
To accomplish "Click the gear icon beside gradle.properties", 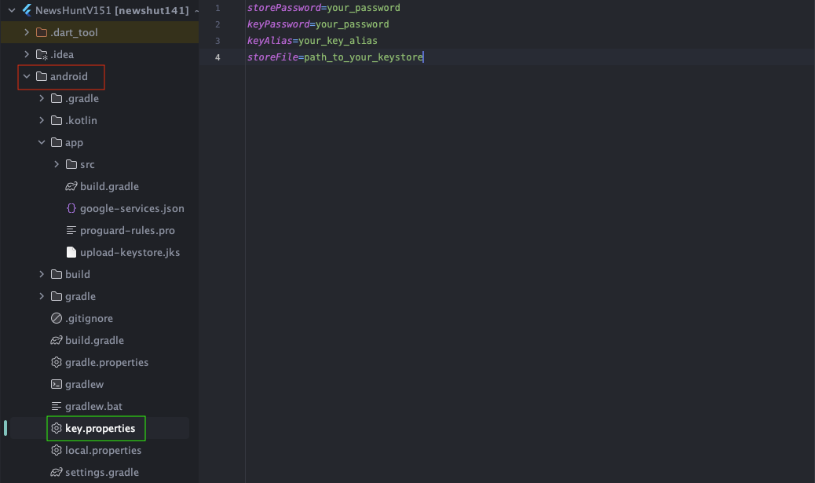I will click(x=57, y=363).
